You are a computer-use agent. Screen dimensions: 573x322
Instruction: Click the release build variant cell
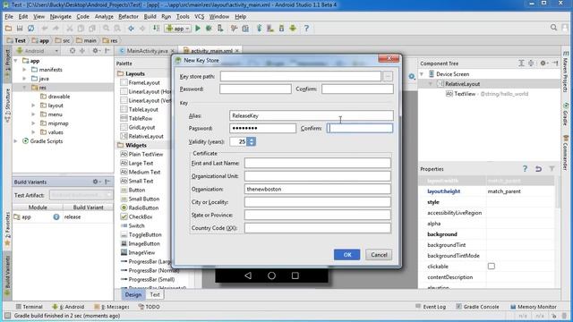tap(88, 216)
